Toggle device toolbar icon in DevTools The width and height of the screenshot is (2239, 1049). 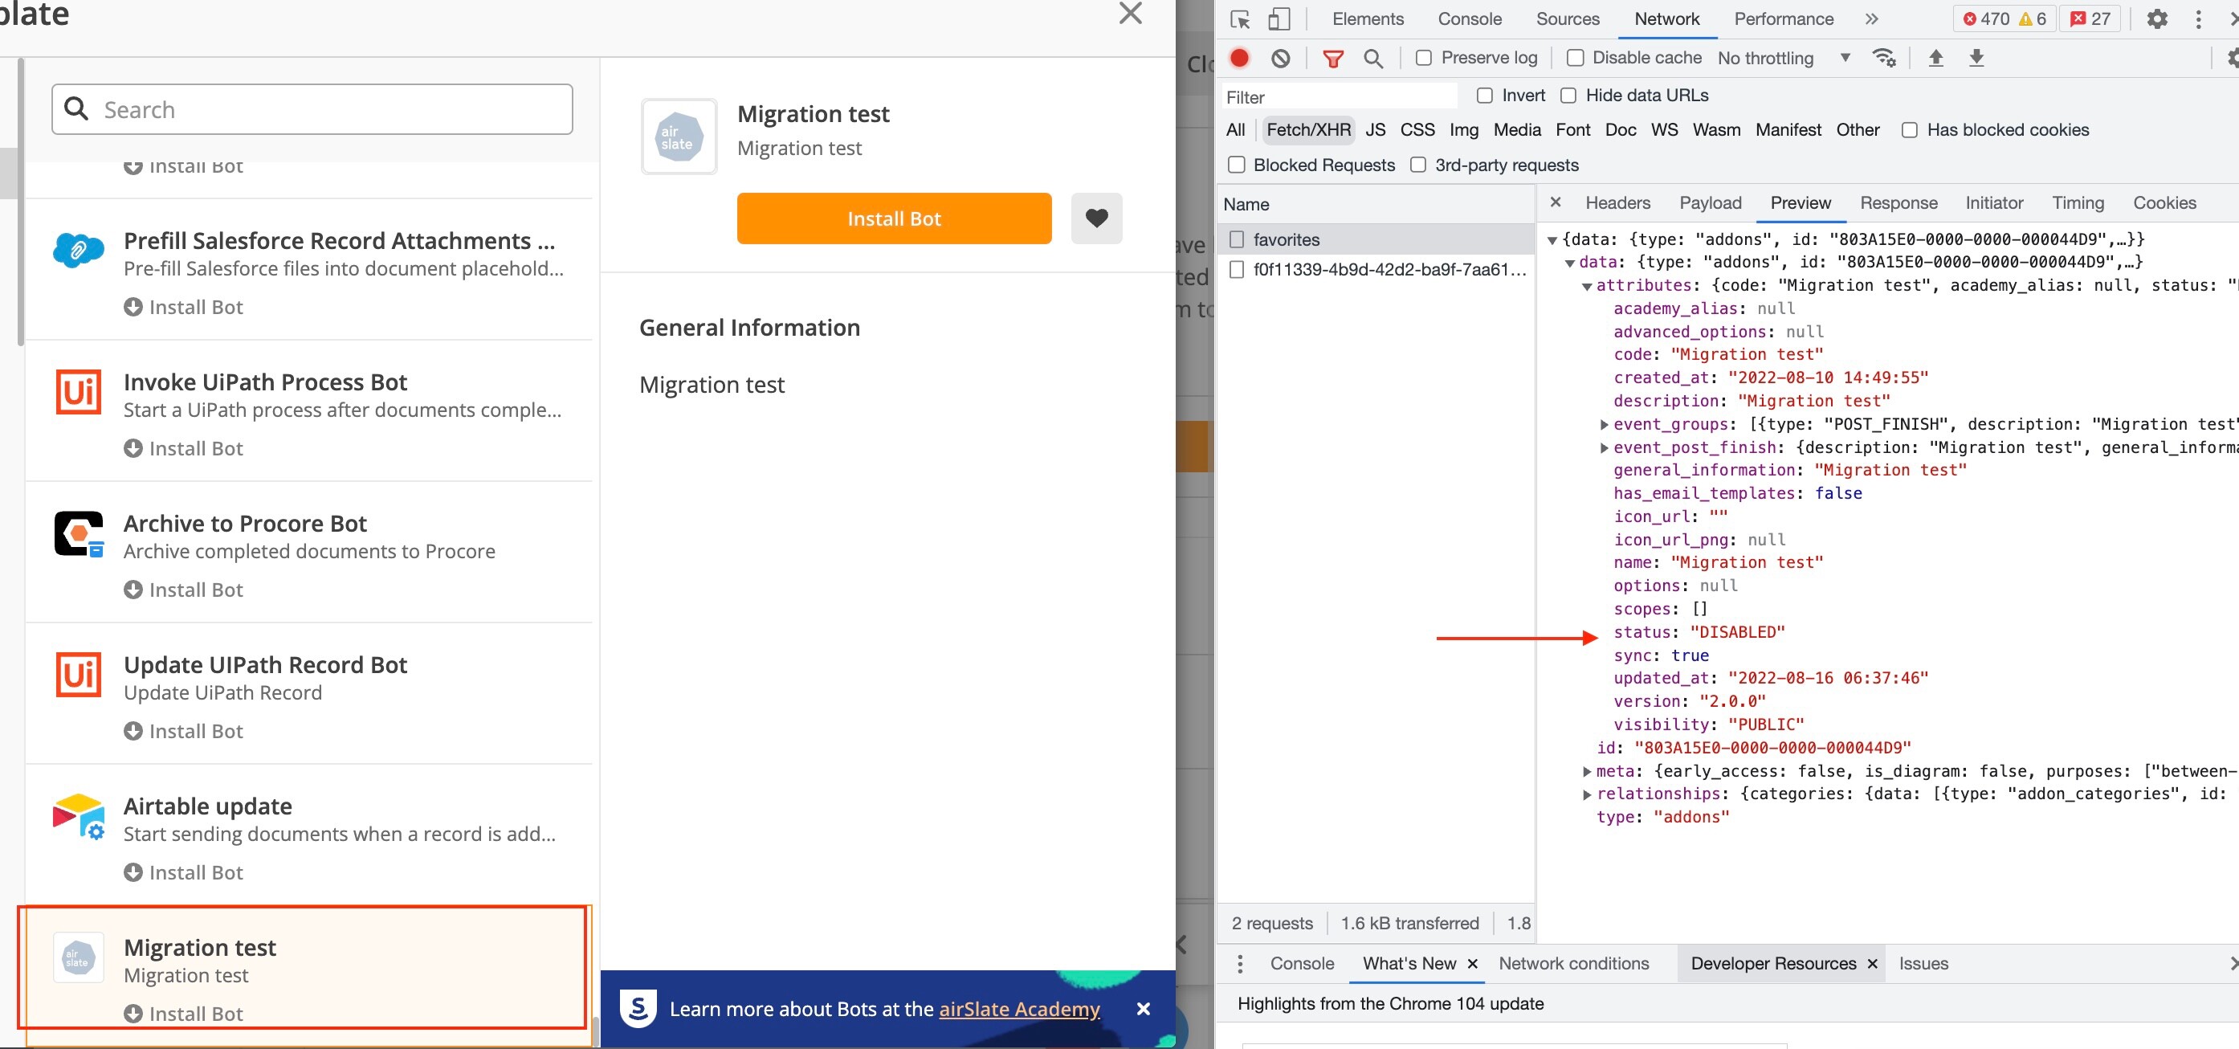[x=1279, y=19]
